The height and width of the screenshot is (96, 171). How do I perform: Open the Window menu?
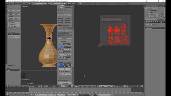[21, 3]
